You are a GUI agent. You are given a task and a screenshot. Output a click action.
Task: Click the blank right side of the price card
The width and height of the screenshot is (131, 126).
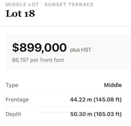click(x=111, y=52)
